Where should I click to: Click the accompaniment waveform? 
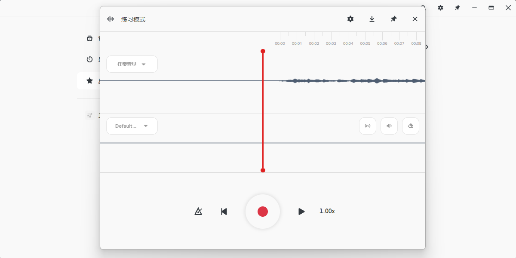point(353,80)
